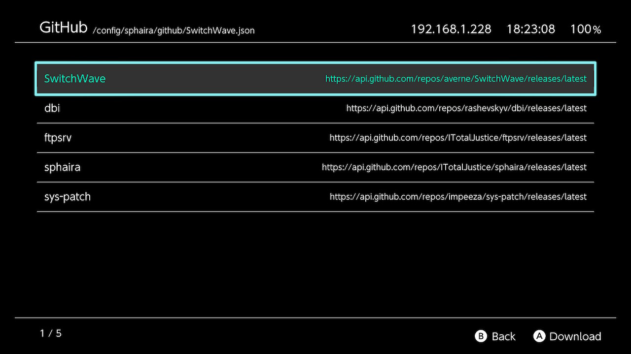This screenshot has width=631, height=354.
Task: Click the 100% battery indicator
Action: (586, 29)
